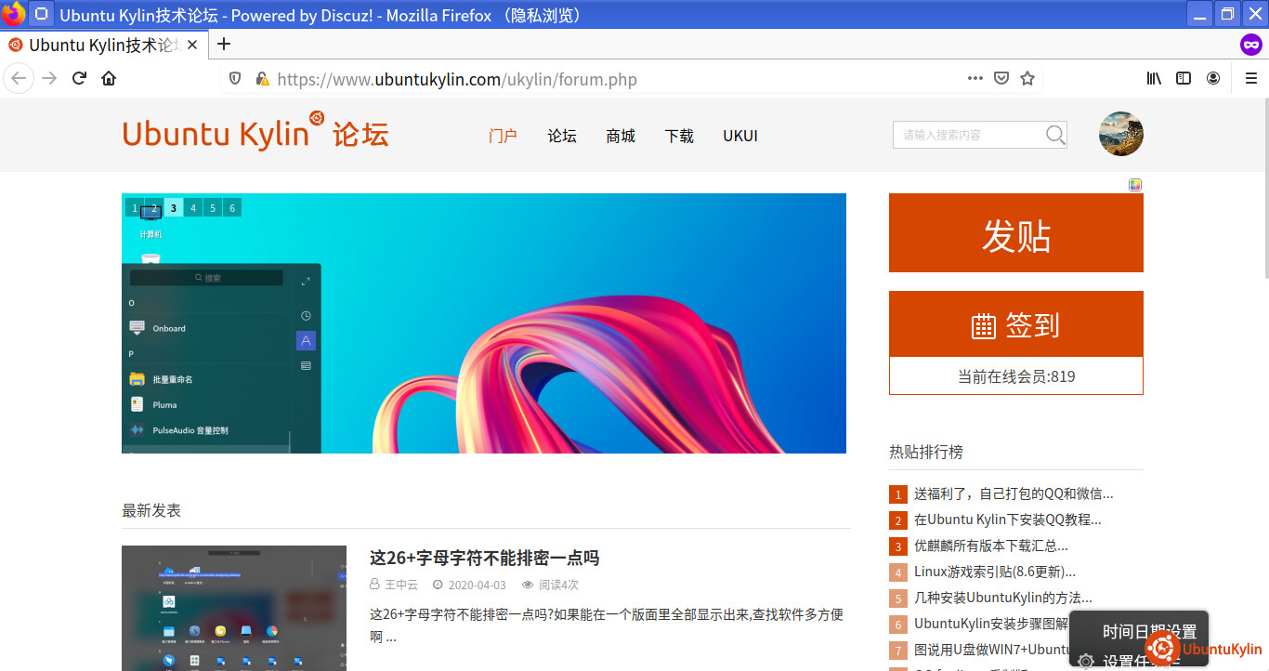This screenshot has width=1269, height=671.
Task: Save page to Pocket icon
Action: click(1001, 79)
